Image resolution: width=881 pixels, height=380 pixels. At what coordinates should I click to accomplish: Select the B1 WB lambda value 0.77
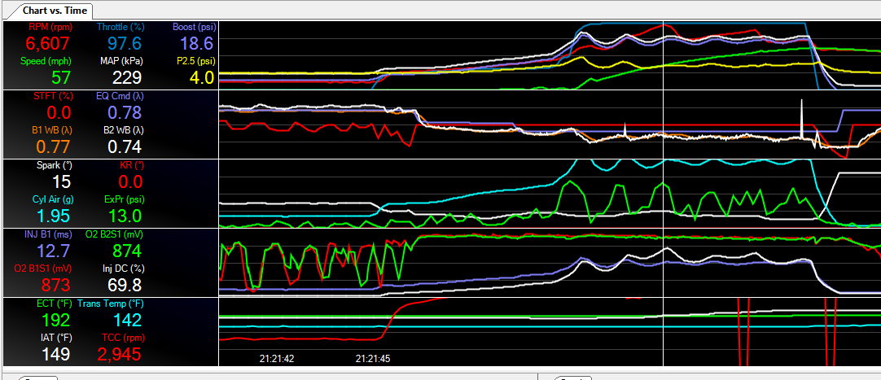pos(54,146)
